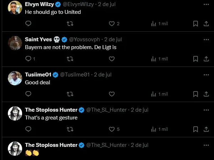
Task: Like Elvyn Wilzy's tweet with 2 likes
Action: (x=112, y=23)
